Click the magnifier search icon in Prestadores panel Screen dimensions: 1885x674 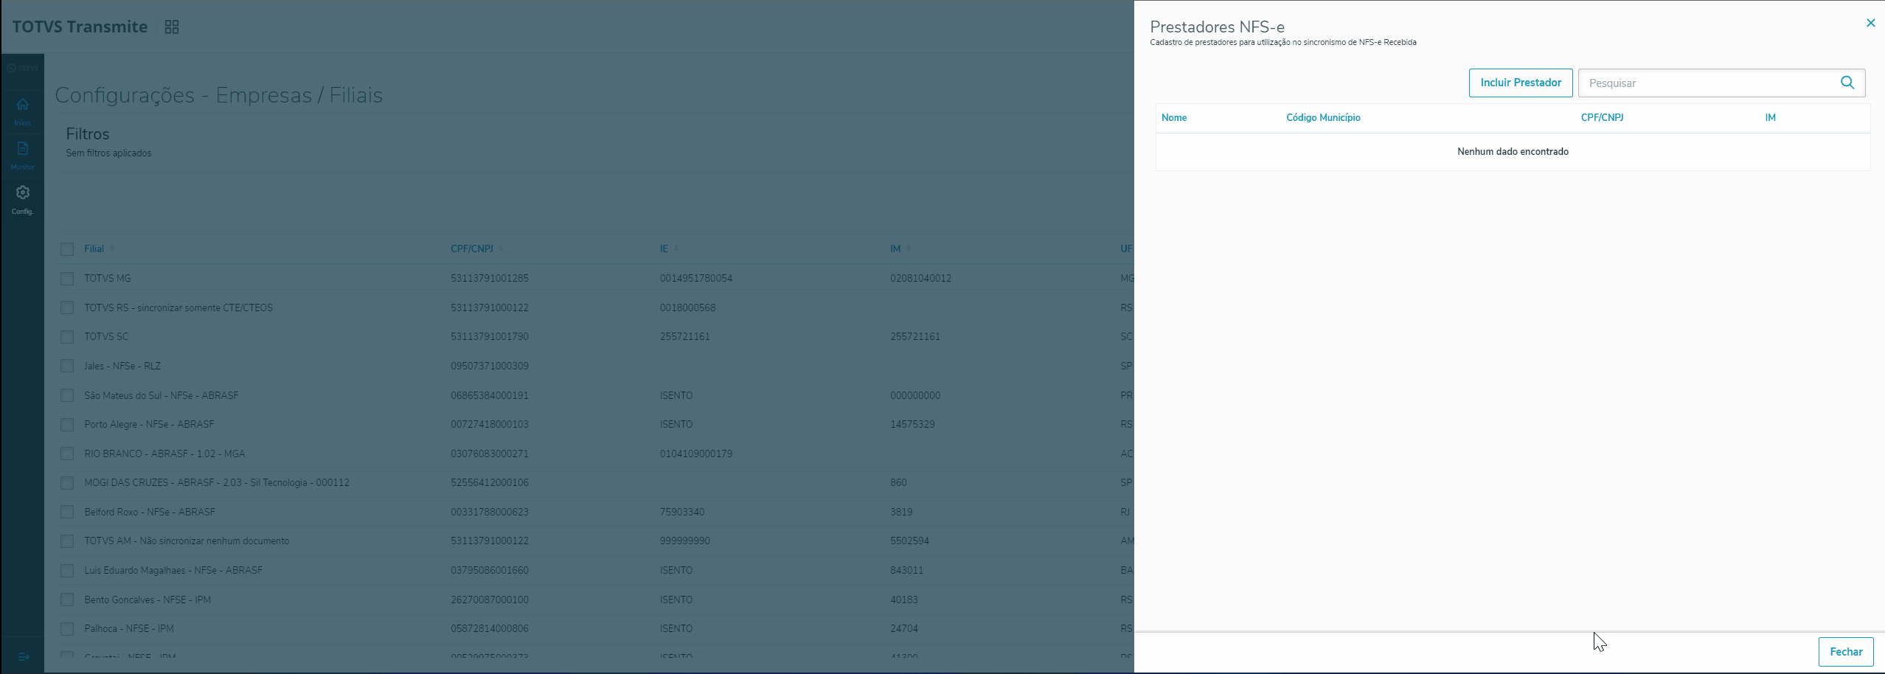coord(1847,83)
